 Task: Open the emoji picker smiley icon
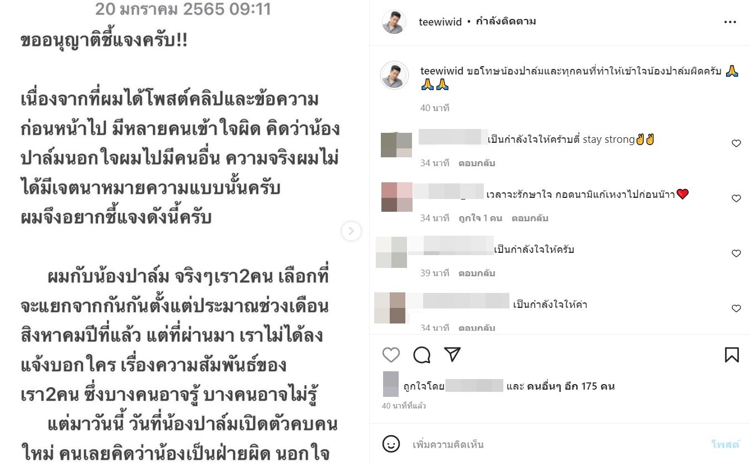[x=391, y=444]
